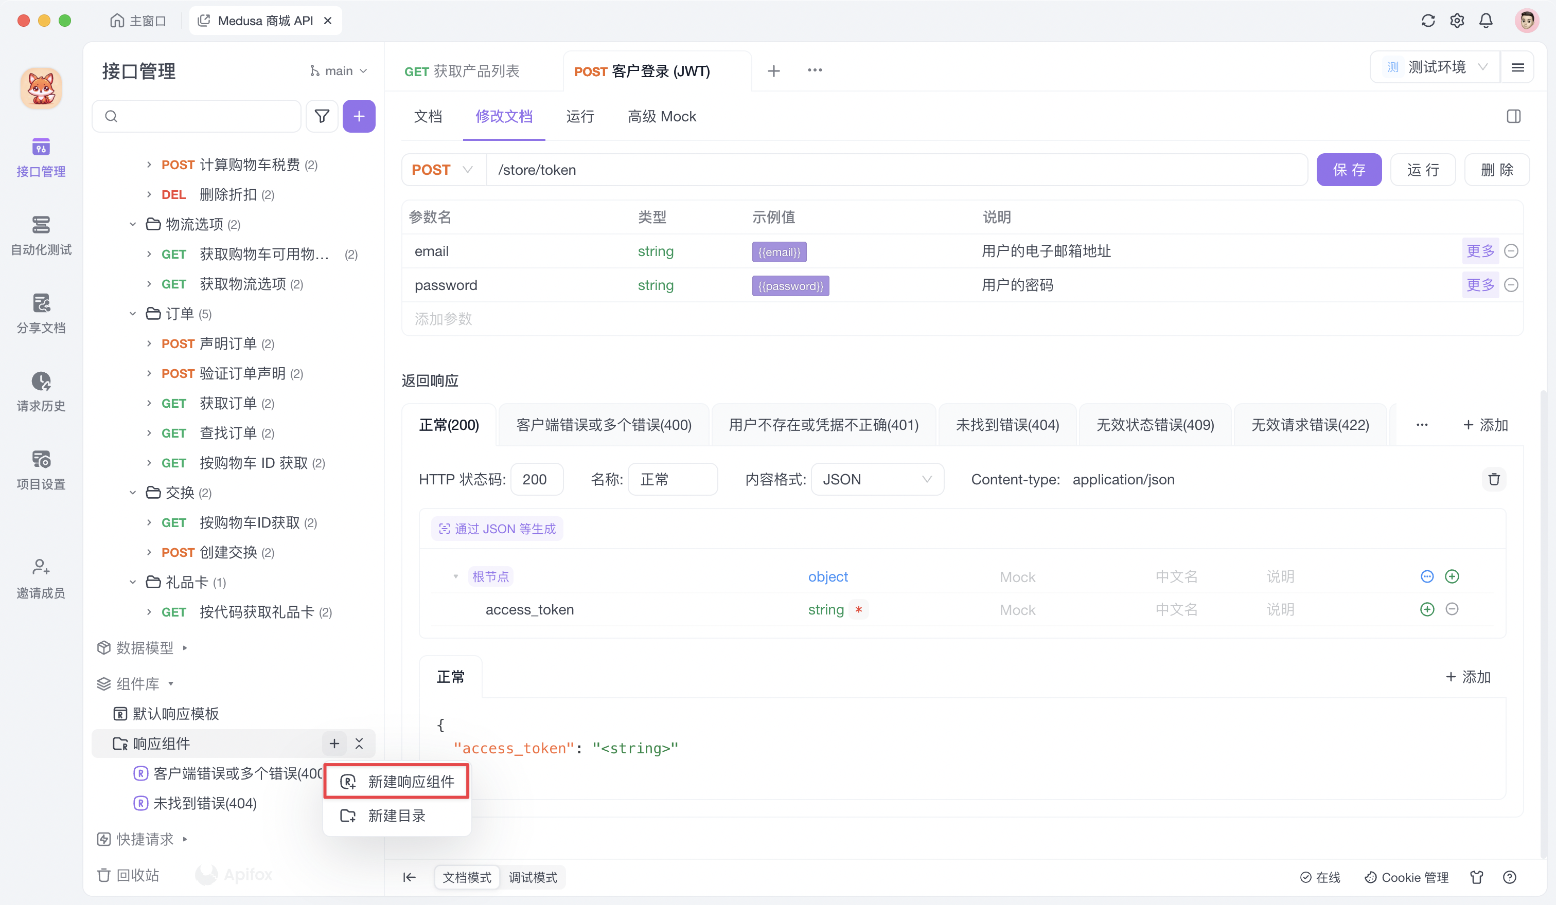Open the main branch selector

tap(339, 70)
